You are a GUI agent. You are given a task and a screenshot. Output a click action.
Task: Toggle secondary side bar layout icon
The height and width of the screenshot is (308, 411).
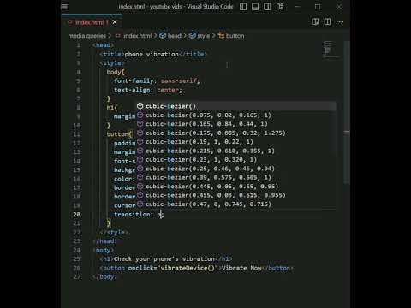(267, 7)
